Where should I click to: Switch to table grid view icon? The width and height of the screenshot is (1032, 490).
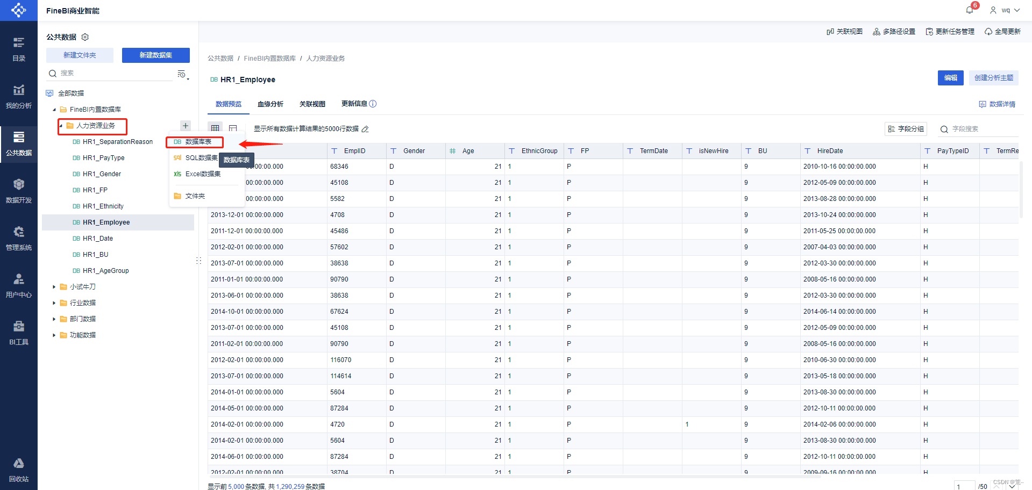[215, 128]
